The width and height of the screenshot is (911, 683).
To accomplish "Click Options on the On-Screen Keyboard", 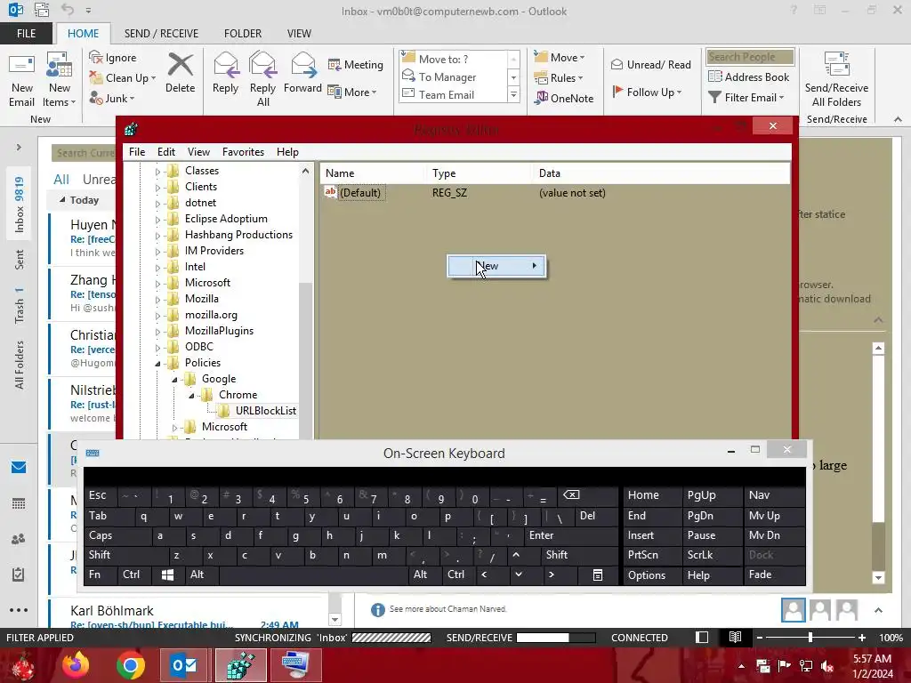I will coord(652,575).
